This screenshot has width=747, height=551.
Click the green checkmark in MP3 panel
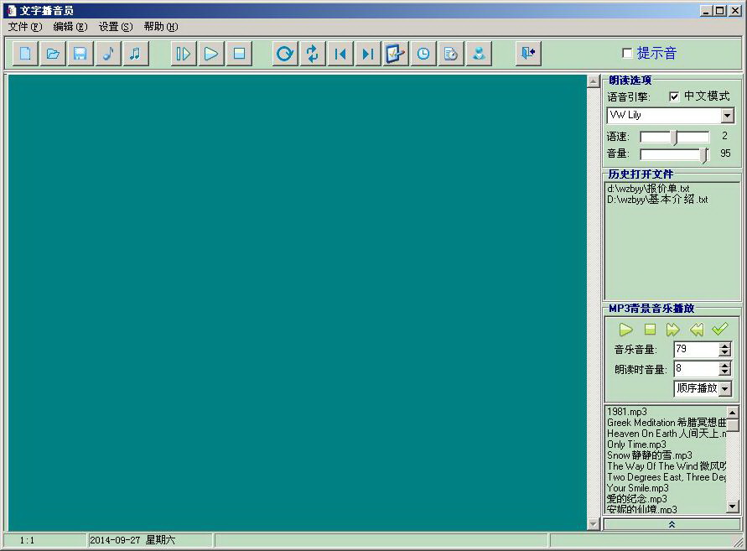coord(719,330)
